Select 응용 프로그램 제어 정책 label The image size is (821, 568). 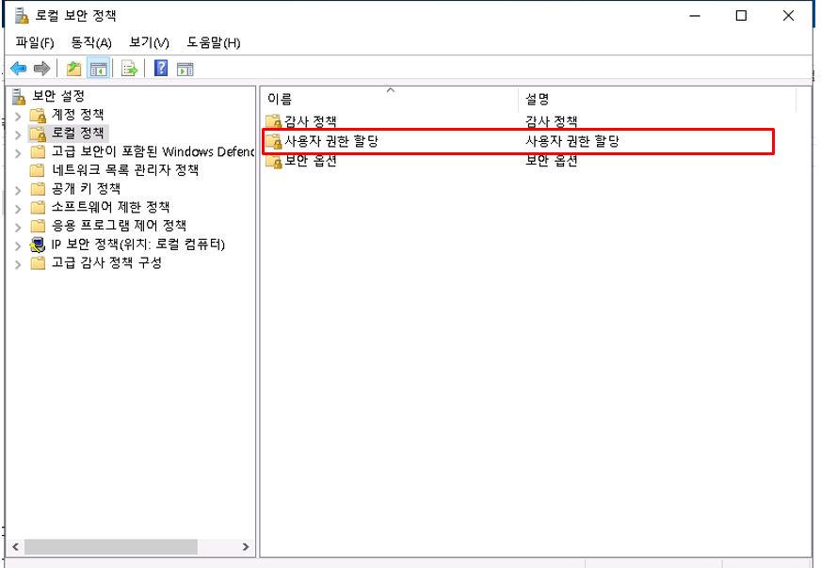coord(119,226)
